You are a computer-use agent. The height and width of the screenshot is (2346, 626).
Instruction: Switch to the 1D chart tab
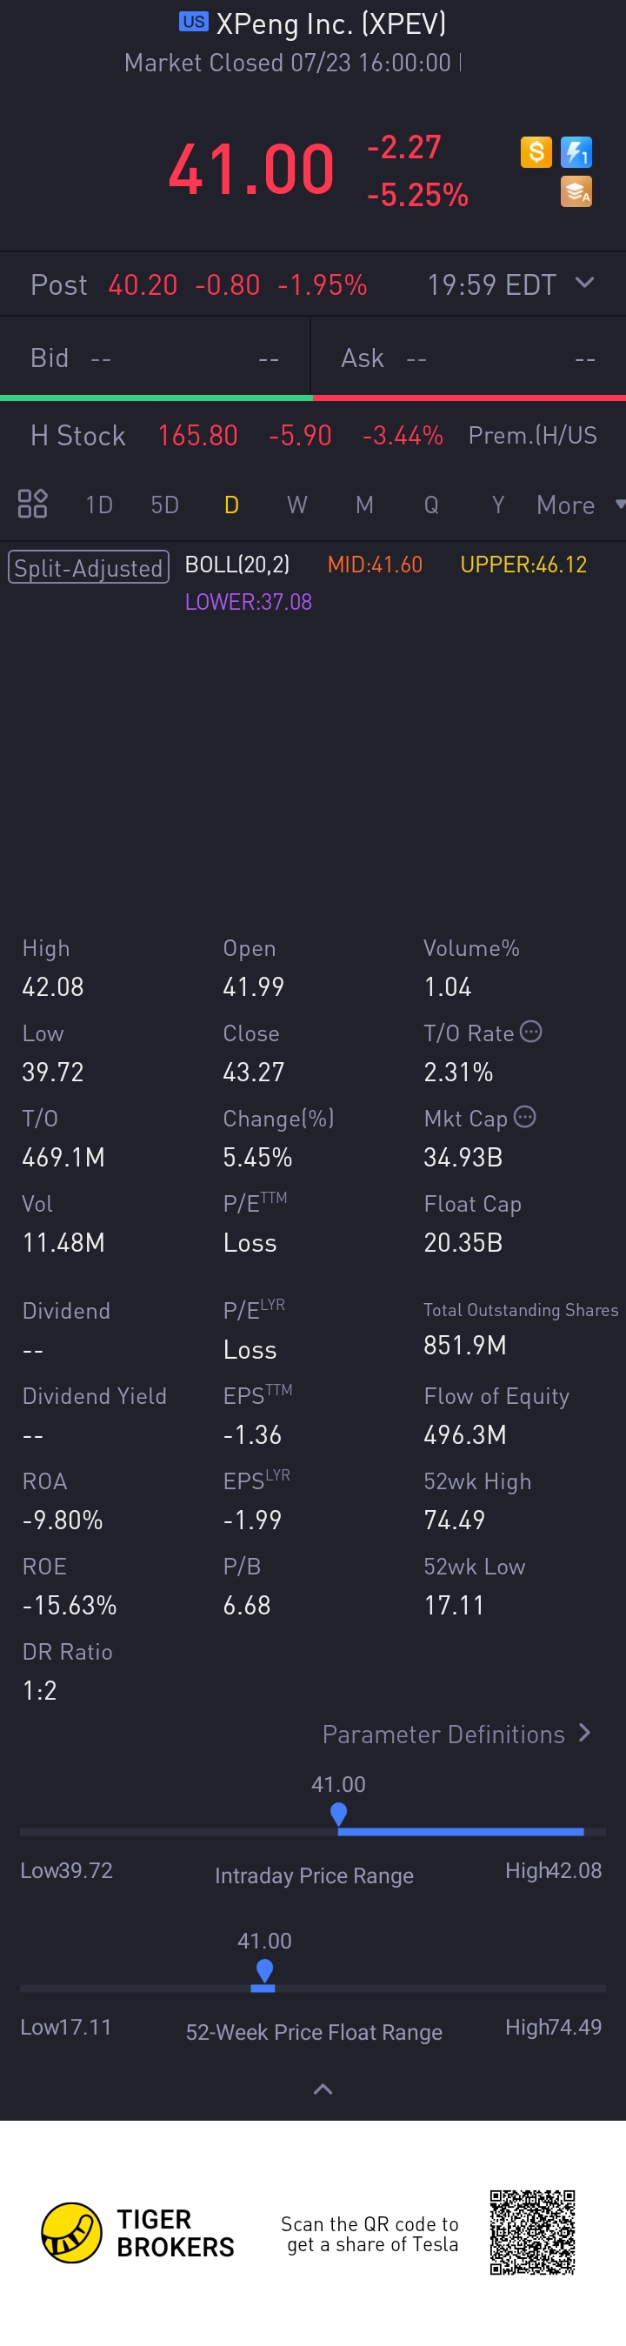click(98, 505)
